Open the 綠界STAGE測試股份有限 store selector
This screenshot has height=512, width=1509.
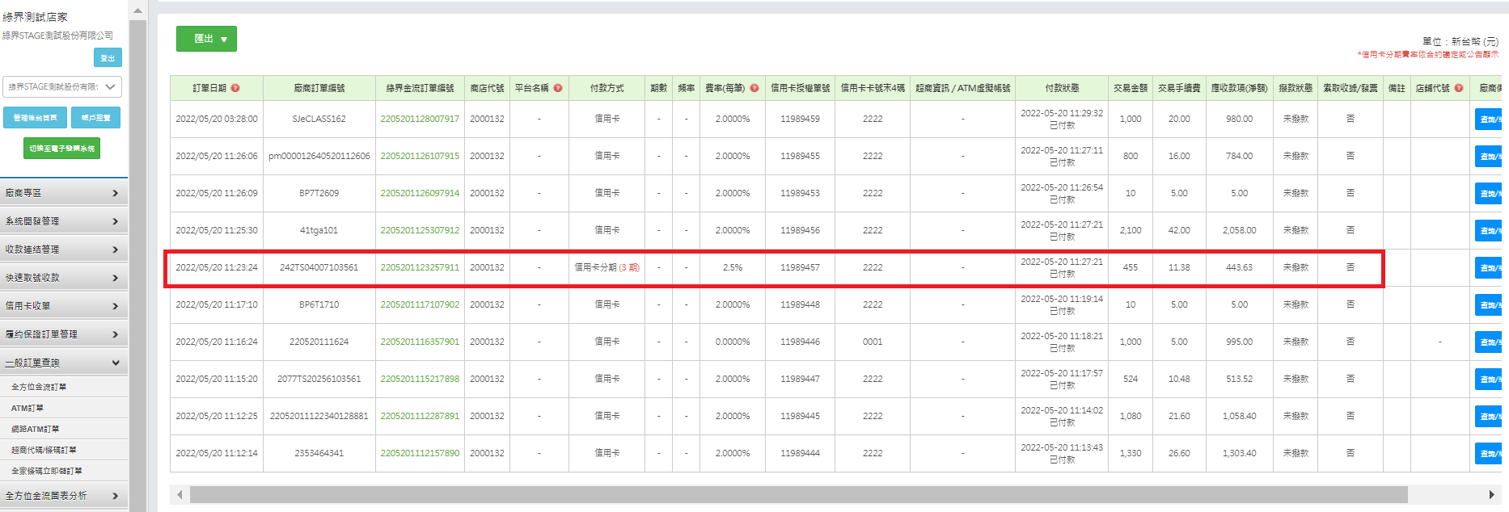[62, 86]
